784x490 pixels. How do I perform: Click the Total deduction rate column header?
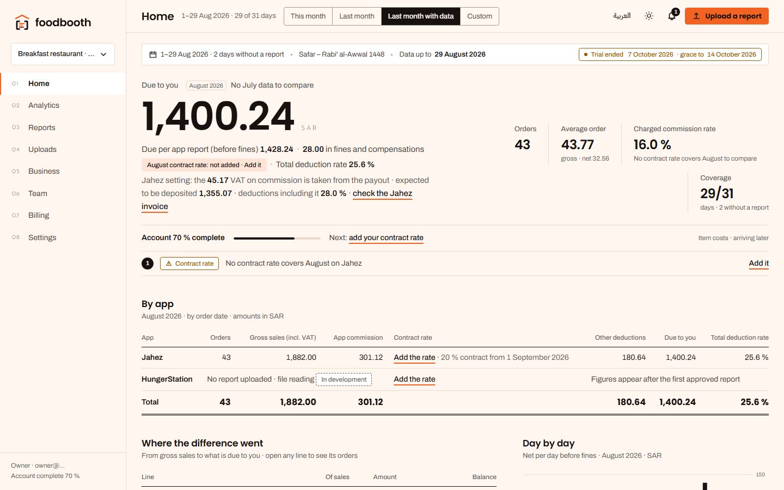pos(739,338)
